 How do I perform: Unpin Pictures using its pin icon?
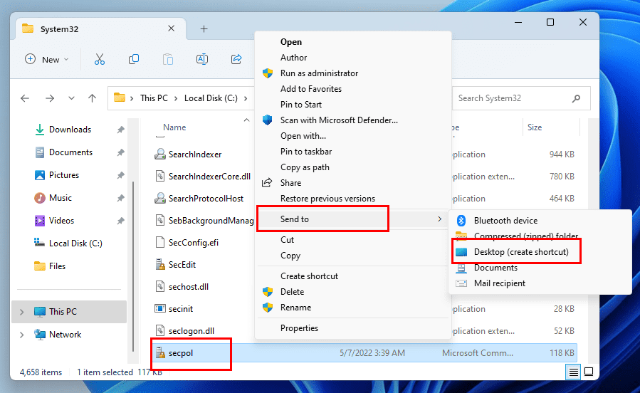click(x=120, y=175)
